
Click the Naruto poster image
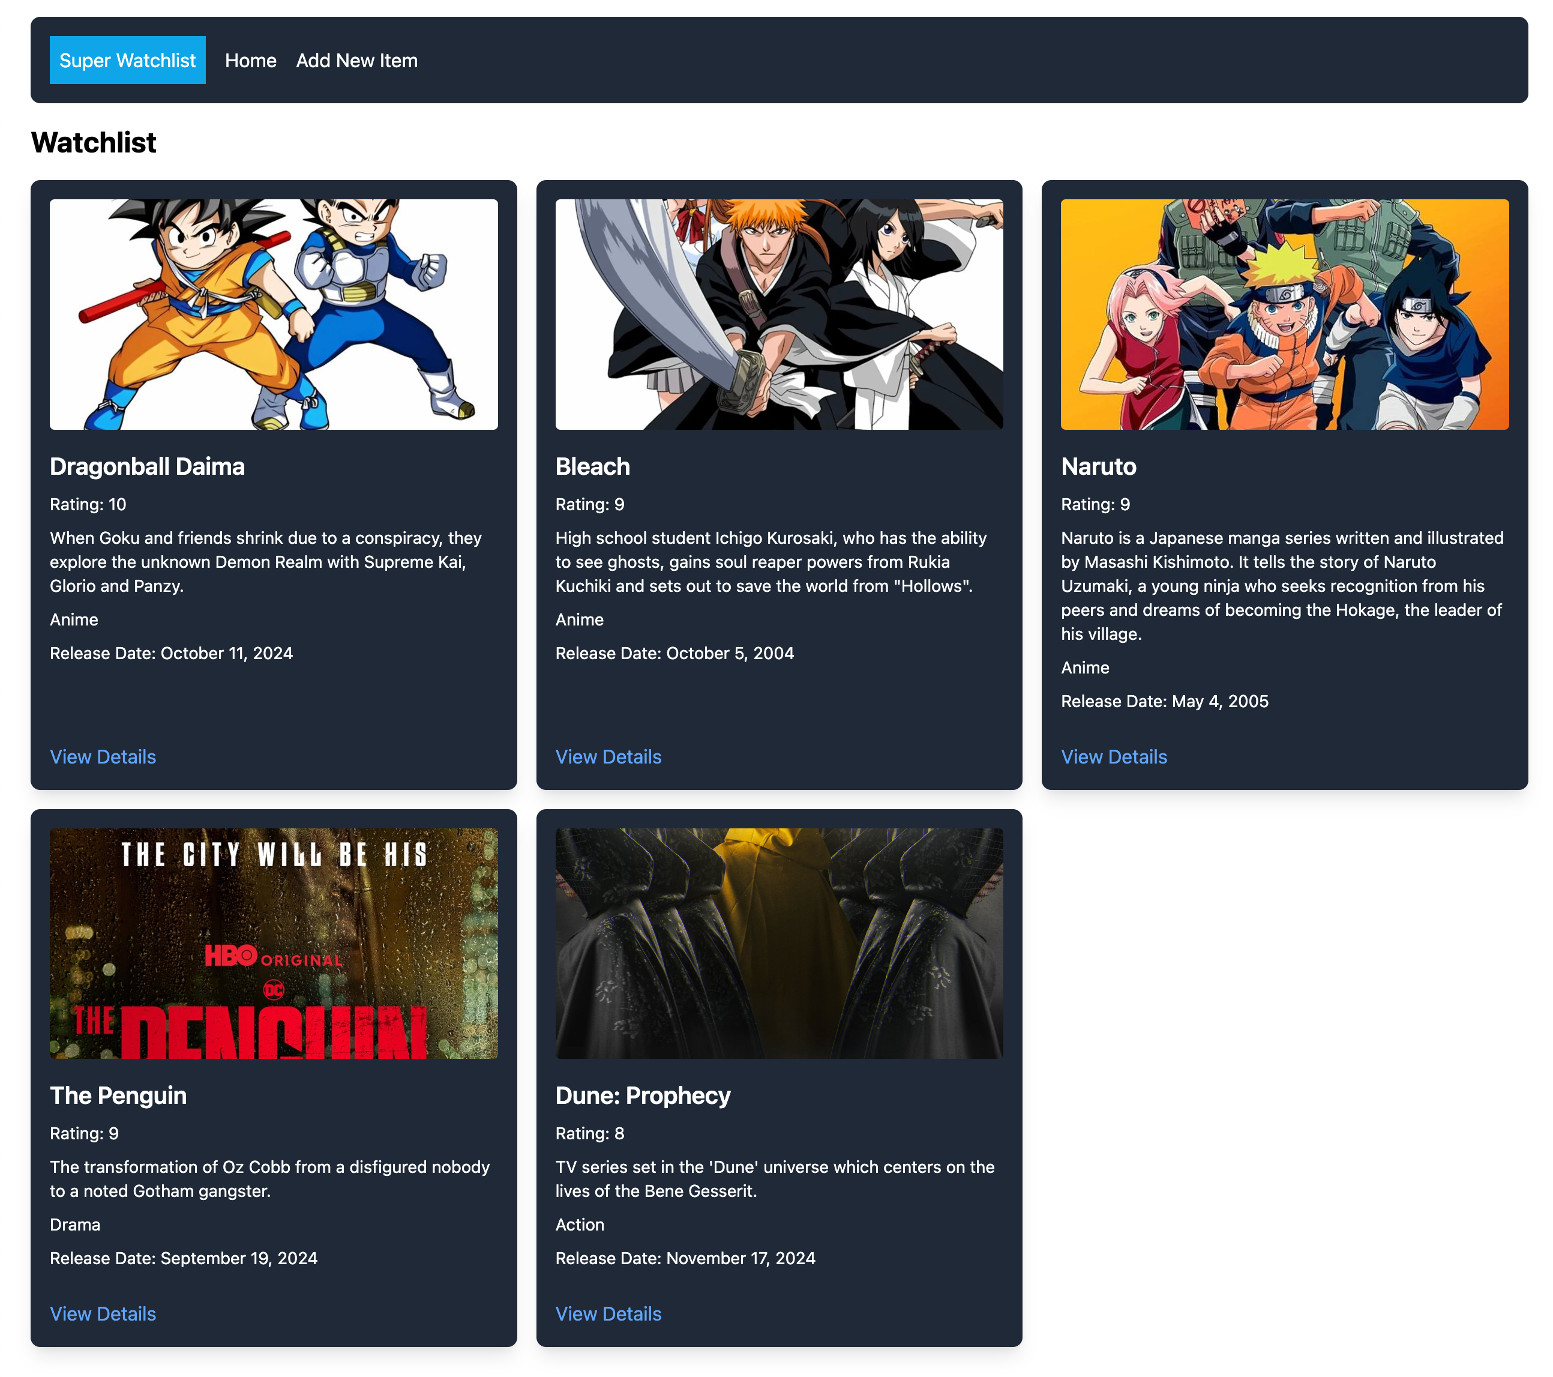[1284, 312]
